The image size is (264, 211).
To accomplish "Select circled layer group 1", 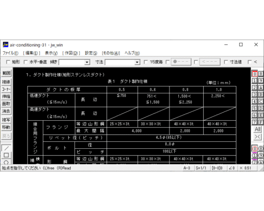I will pos(254,156).
